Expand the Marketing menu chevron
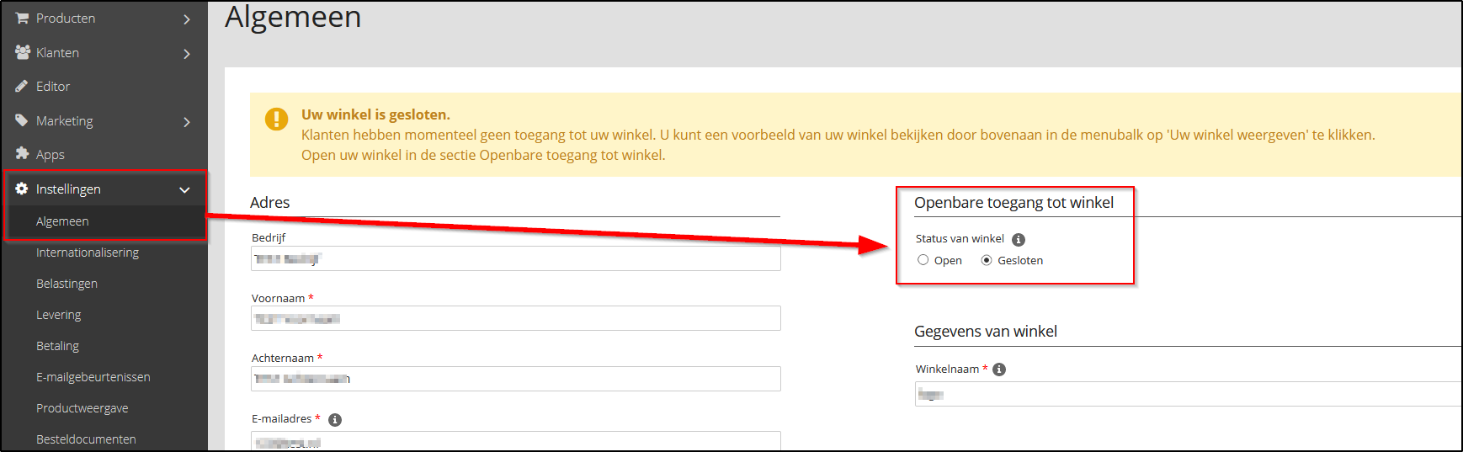The width and height of the screenshot is (1463, 452). pos(187,122)
